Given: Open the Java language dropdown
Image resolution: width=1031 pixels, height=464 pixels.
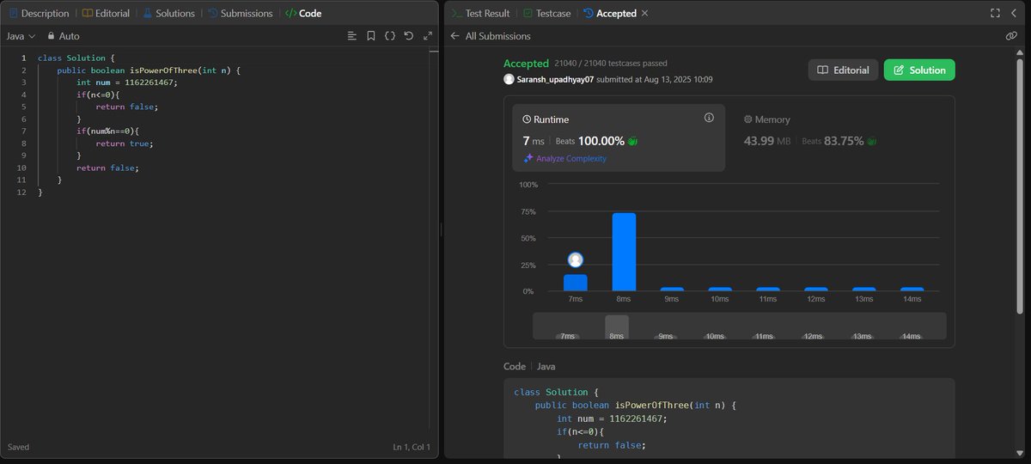Looking at the screenshot, I should coord(21,36).
